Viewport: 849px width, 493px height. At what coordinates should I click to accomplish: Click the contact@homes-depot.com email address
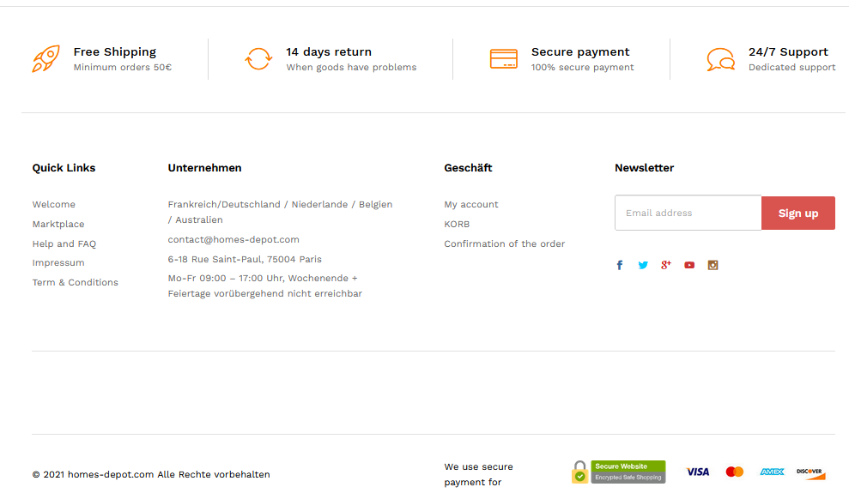coord(233,239)
